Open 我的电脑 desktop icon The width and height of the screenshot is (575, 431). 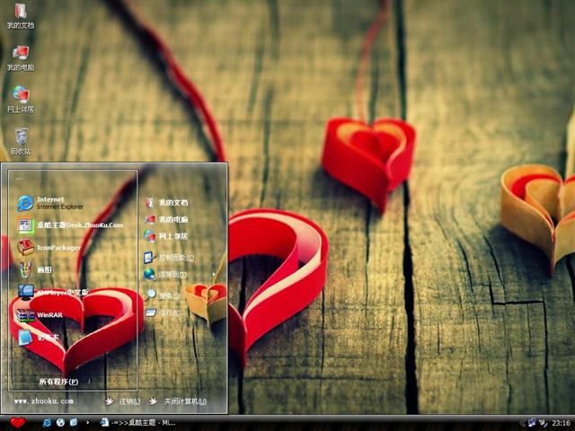[21, 57]
